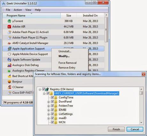Sort by the Installed On column header
This screenshot has height=136, width=147.
pyautogui.click(x=90, y=16)
